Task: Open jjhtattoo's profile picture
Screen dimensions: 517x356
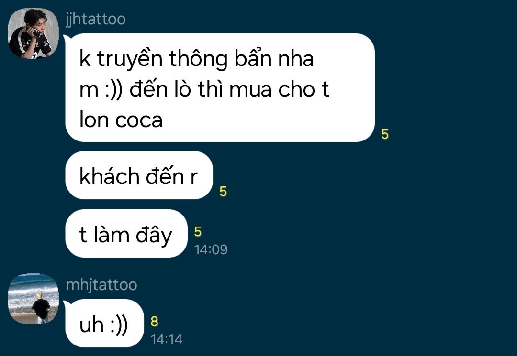Action: coord(33,33)
